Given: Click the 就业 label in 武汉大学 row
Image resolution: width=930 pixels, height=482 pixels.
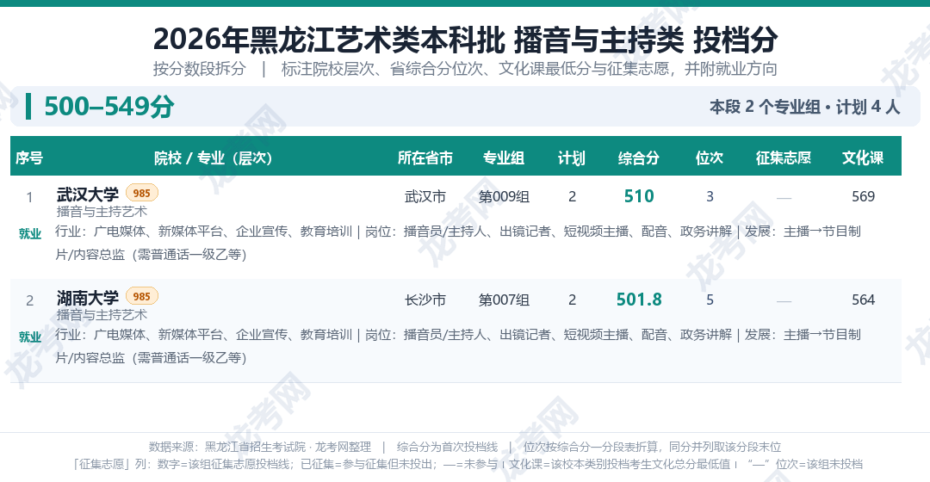Looking at the screenshot, I should pyautogui.click(x=30, y=233).
